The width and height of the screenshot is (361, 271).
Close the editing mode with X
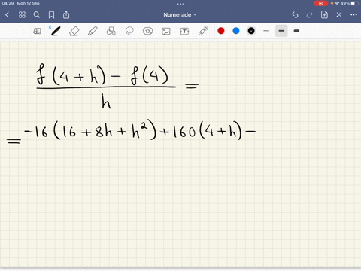[339, 15]
